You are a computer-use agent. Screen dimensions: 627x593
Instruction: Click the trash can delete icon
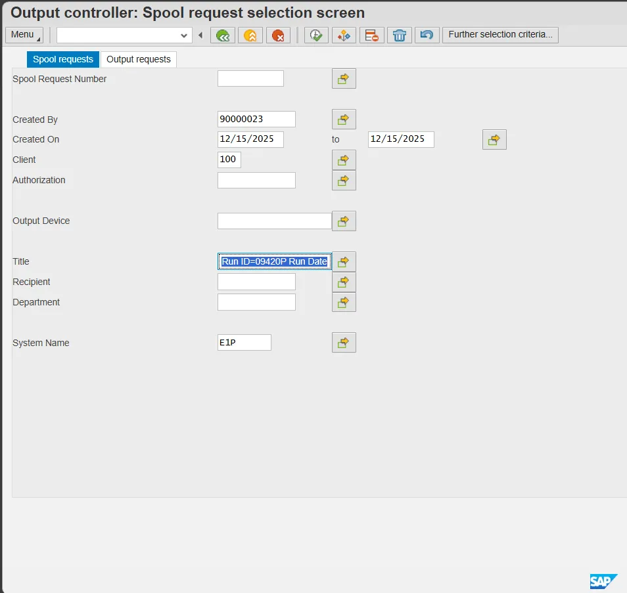point(399,35)
